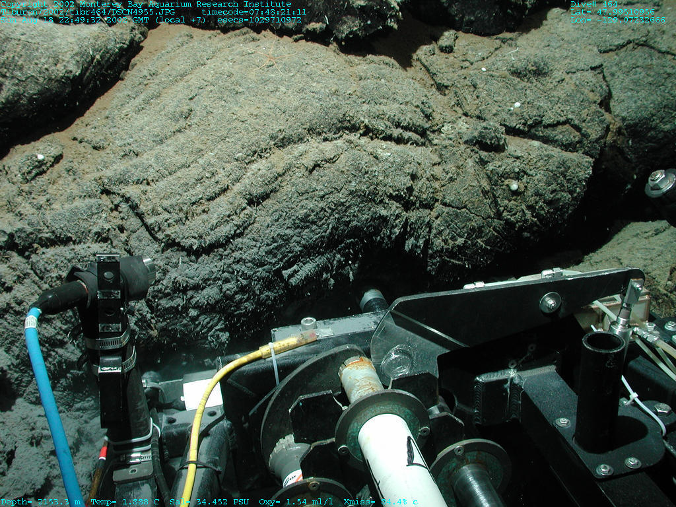
Task: Click the timecode readout overlay
Action: click(254, 12)
